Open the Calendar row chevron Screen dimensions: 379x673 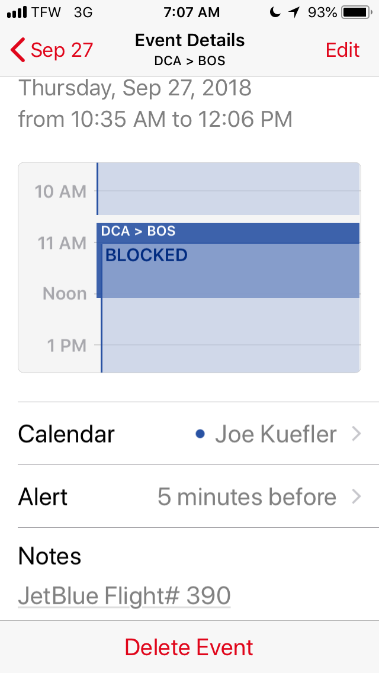tap(356, 434)
